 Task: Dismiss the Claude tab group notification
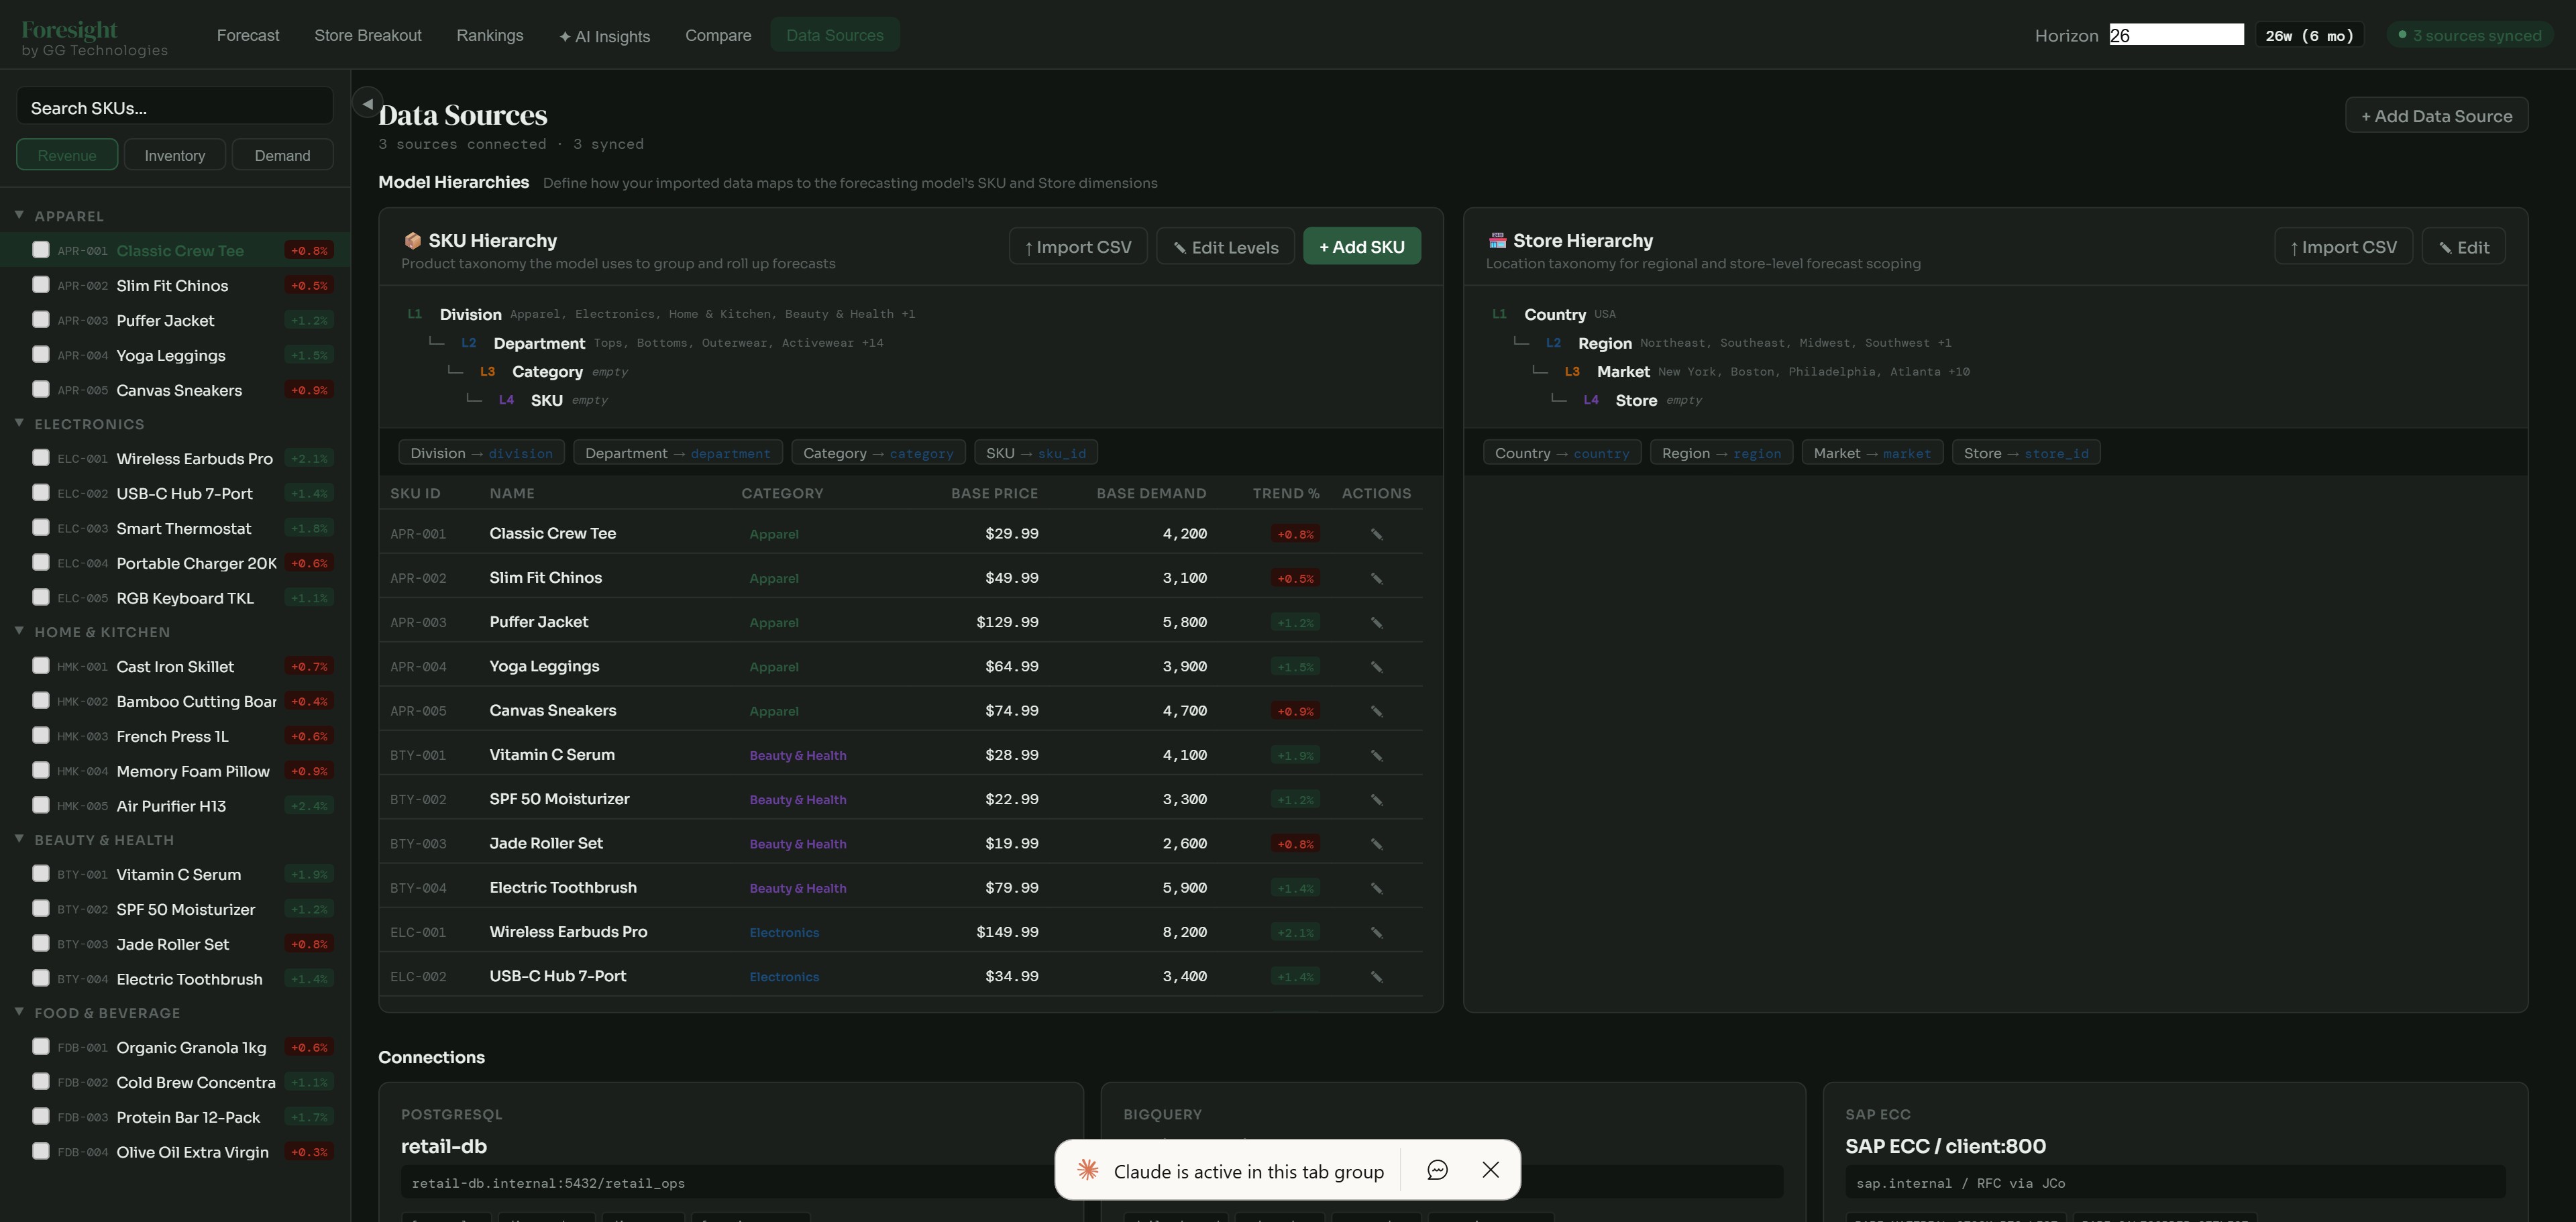1491,1169
